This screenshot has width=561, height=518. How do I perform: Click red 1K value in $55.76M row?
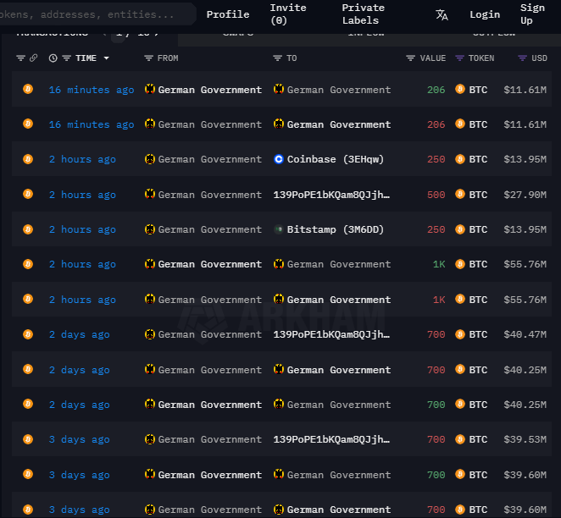(x=439, y=300)
